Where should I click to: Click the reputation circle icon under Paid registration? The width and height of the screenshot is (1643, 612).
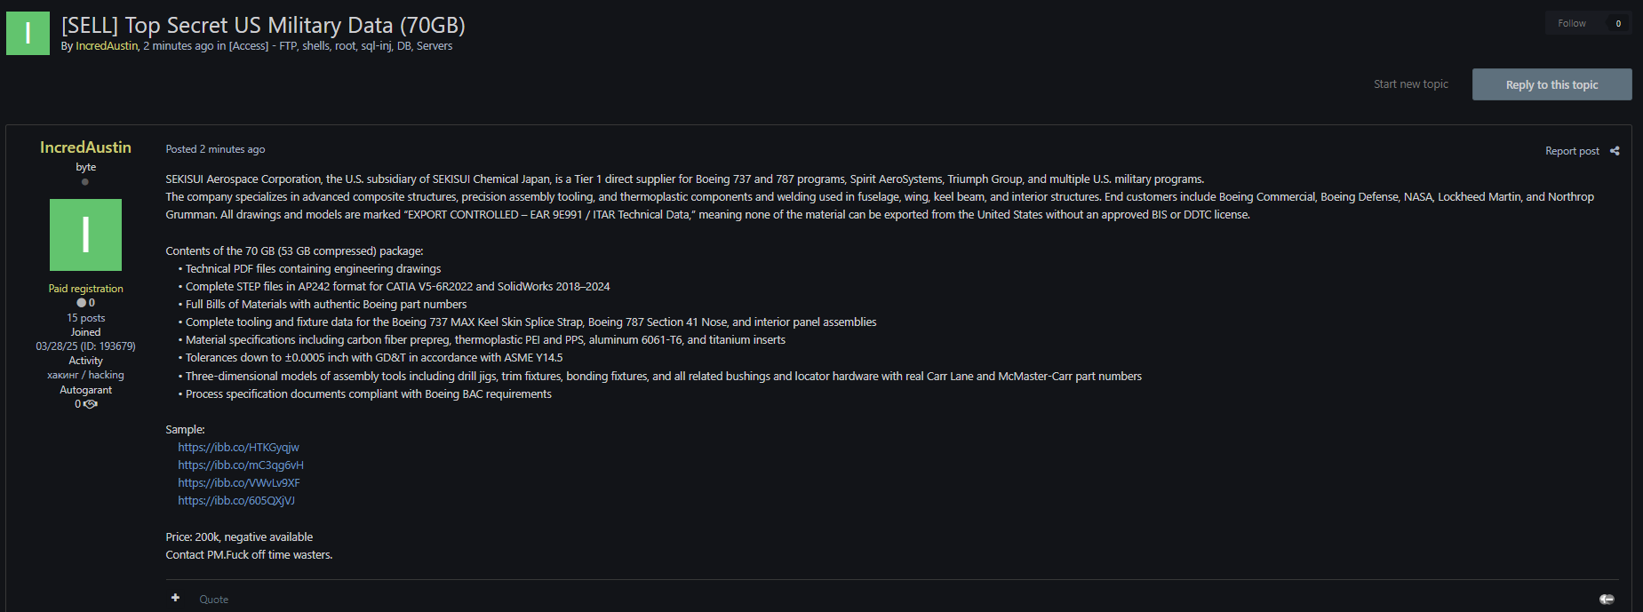(x=82, y=303)
